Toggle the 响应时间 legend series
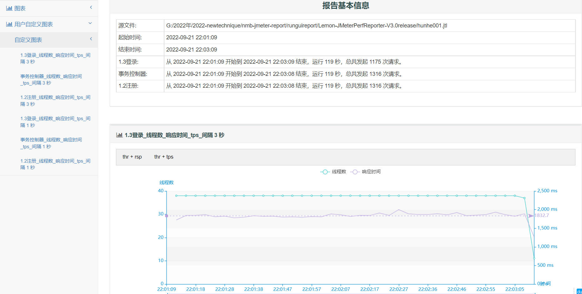This screenshot has width=582, height=294. click(x=365, y=172)
